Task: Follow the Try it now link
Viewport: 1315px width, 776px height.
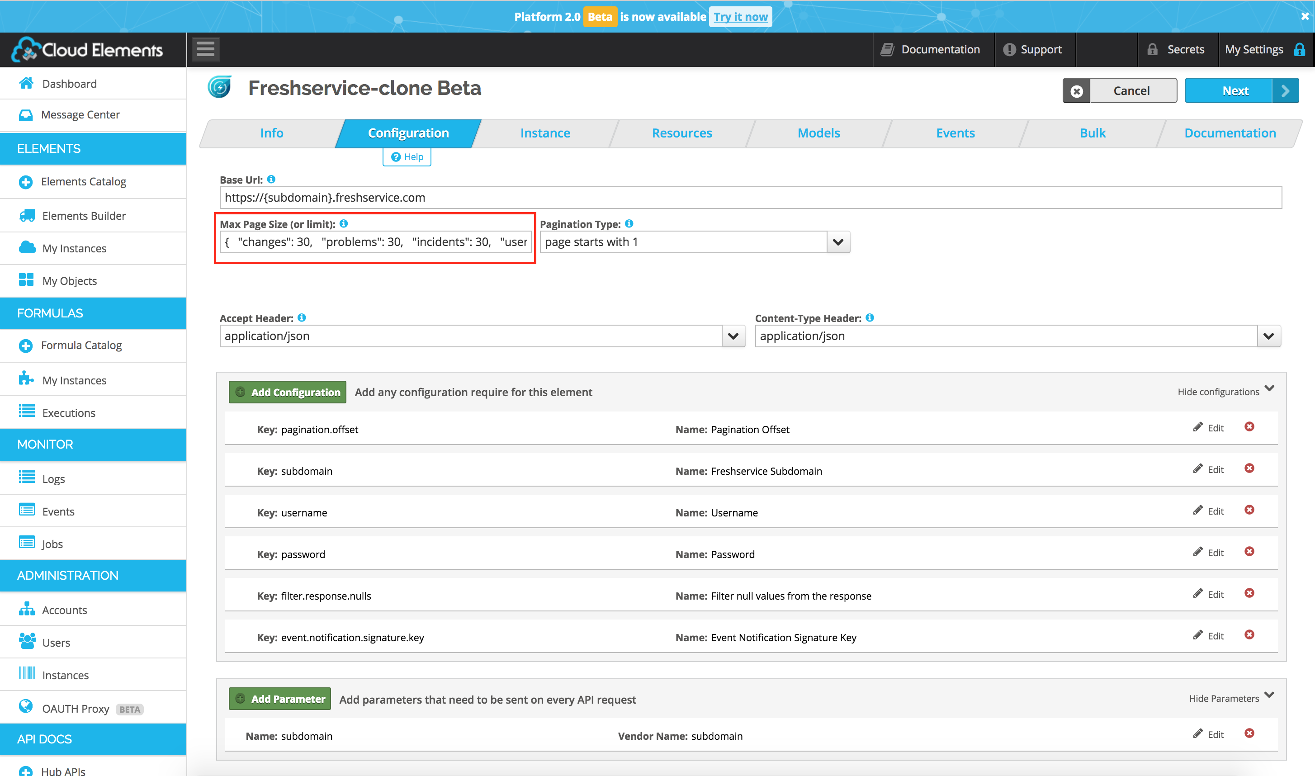Action: pos(740,17)
